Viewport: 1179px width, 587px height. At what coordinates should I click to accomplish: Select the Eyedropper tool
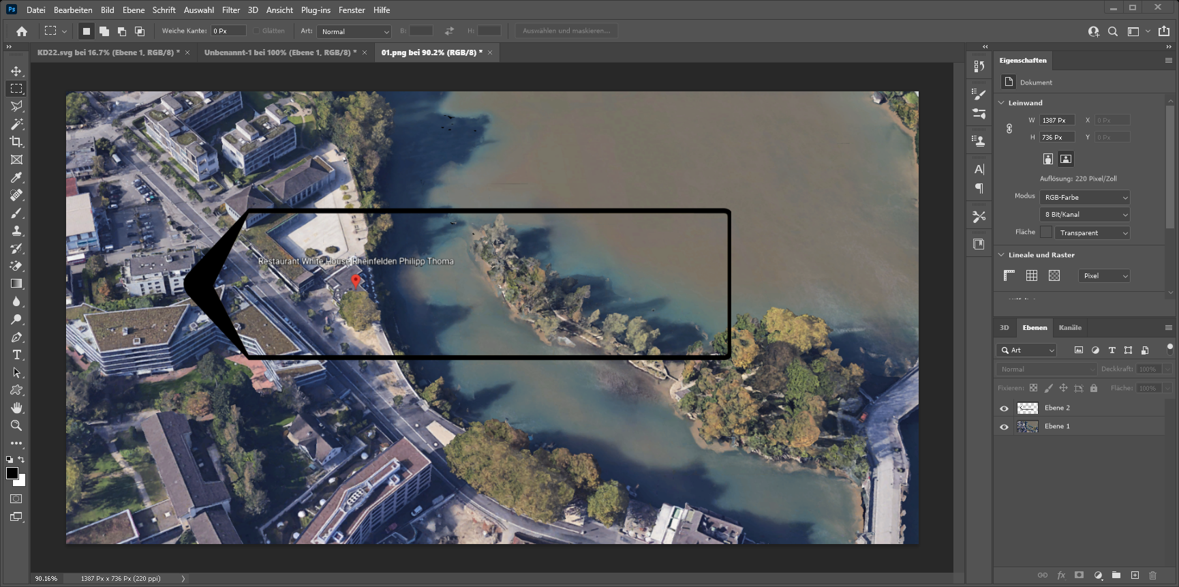pyautogui.click(x=16, y=177)
